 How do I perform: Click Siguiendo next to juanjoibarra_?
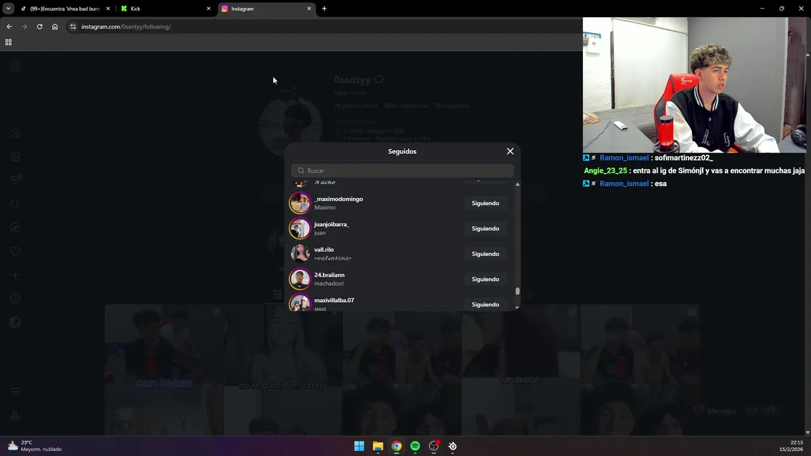click(485, 229)
